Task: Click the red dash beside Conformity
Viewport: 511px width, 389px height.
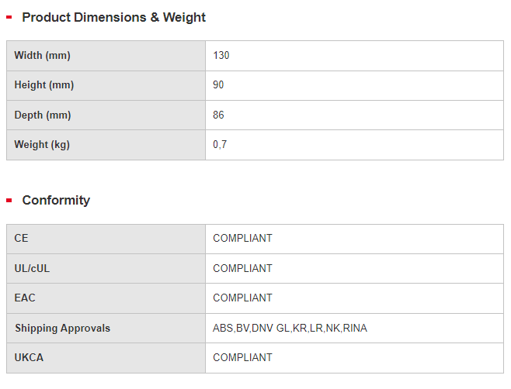Action: coord(9,201)
